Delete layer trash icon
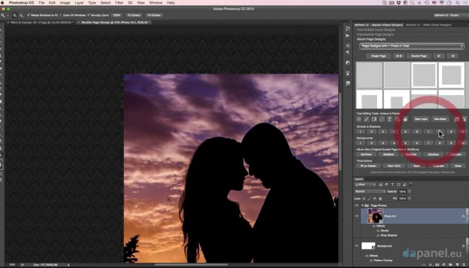This screenshot has width=469, height=268. 464,265
